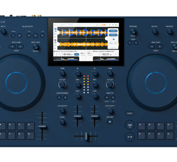Click right deck BEAT JUMP forward button
Screen dimensions: 177x162
tap(160, 47)
